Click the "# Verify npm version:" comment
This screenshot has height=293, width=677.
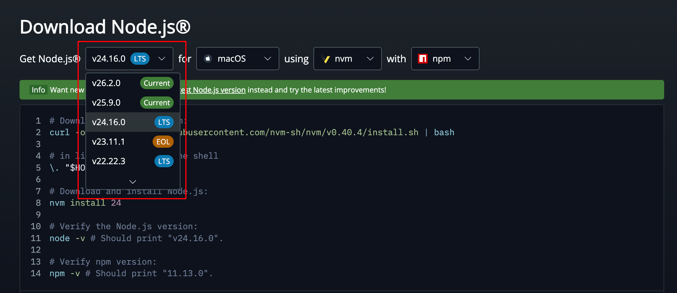[103, 262]
